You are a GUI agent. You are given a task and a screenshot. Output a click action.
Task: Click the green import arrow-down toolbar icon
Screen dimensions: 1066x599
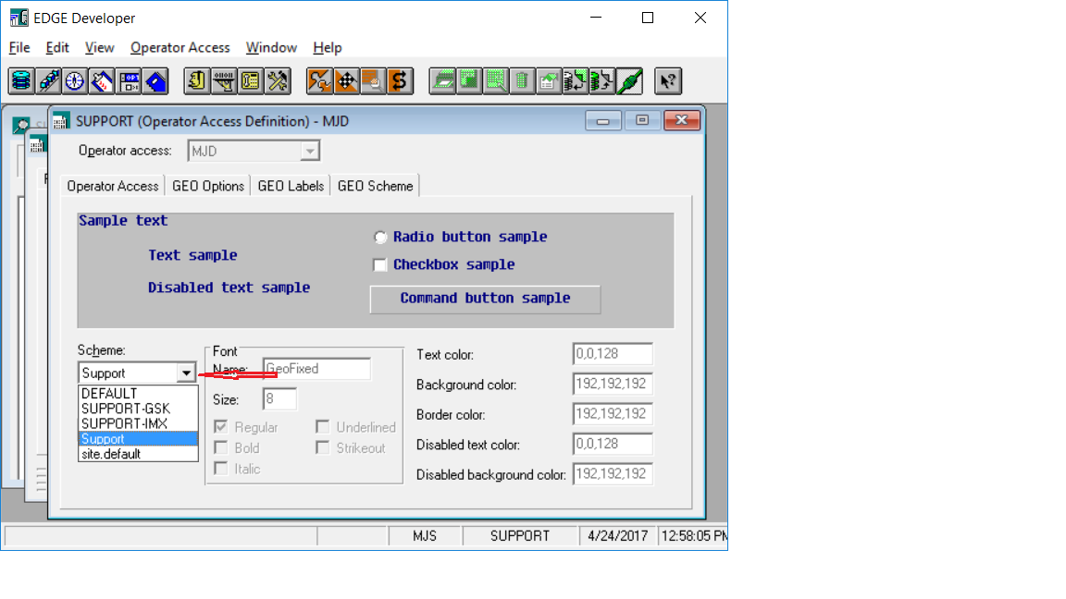click(576, 80)
